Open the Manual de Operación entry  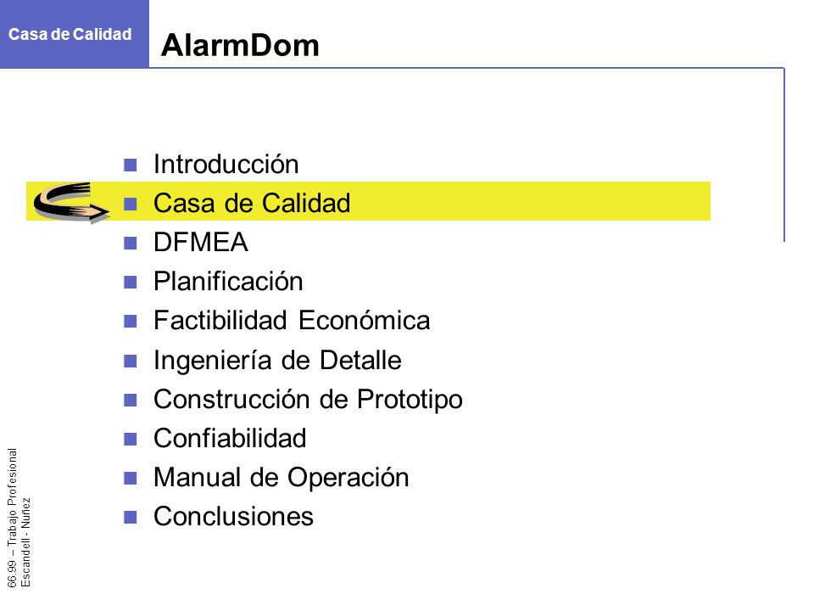pyautogui.click(x=282, y=478)
